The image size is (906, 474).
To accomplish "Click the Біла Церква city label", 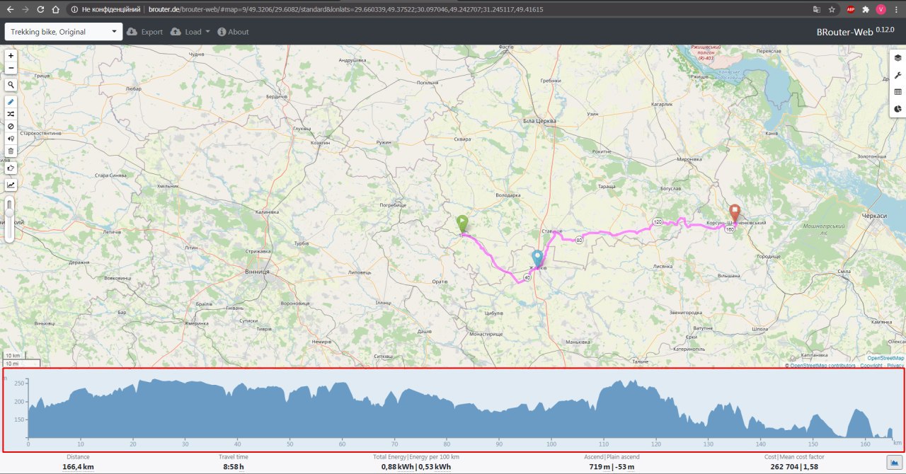I will coord(539,121).
